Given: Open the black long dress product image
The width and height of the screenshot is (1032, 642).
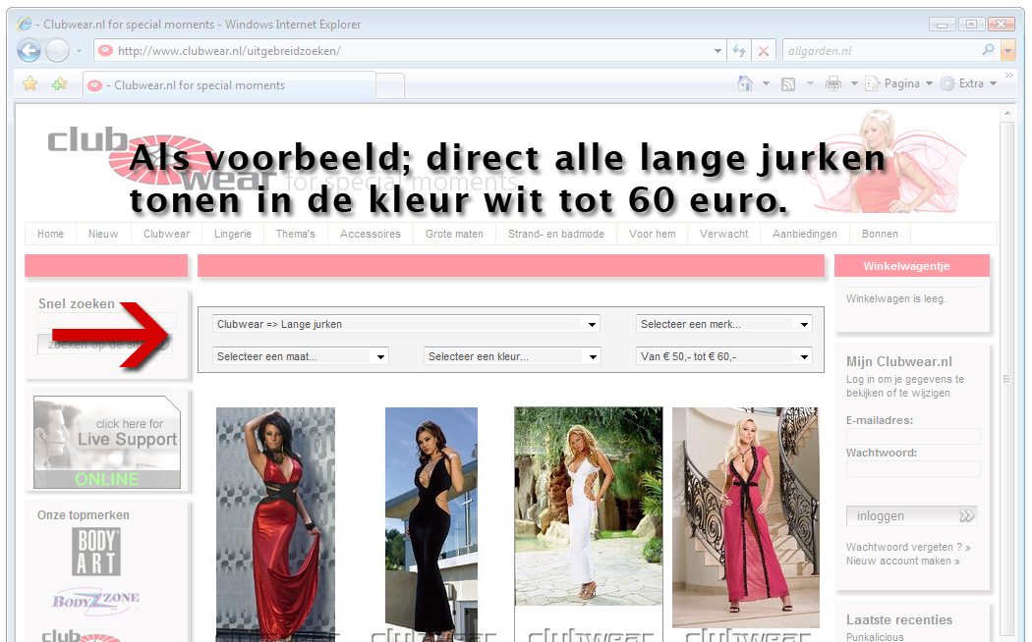Looking at the screenshot, I should [431, 524].
